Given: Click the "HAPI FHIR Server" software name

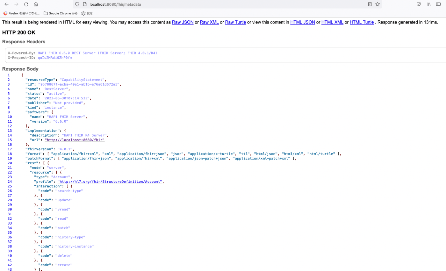Looking at the screenshot, I should click(66, 117).
